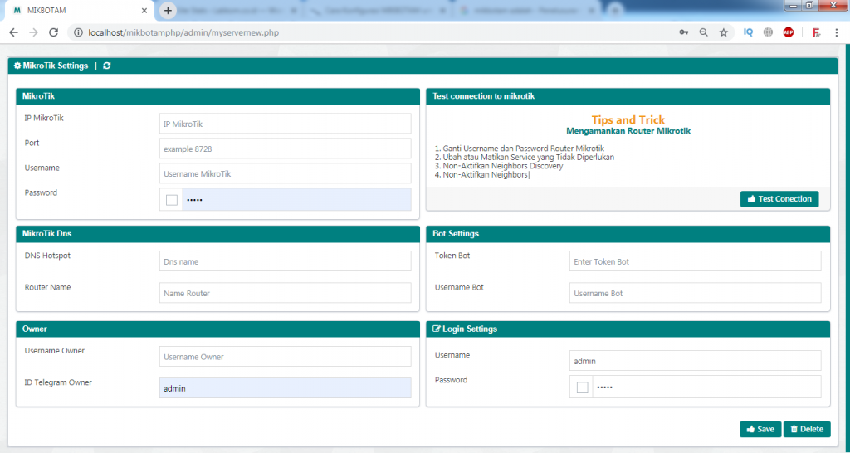Click tip 3 Non-Aktifkan Neighbors Discovery
The image size is (850, 453).
(499, 166)
